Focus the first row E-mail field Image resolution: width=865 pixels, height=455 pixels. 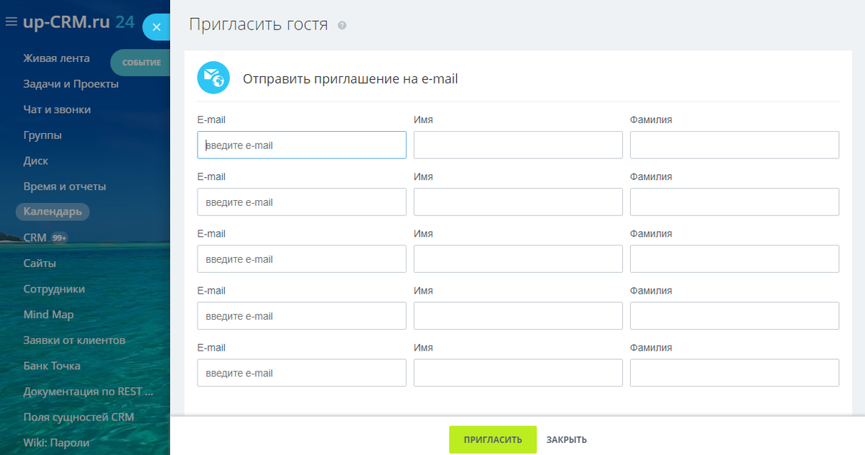tap(302, 145)
